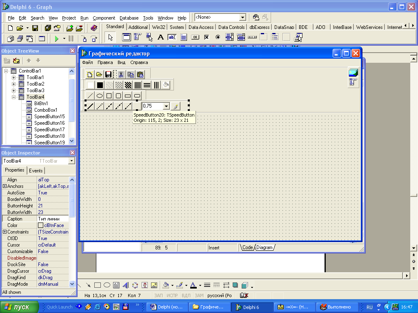This screenshot has width=418, height=313.
Task: Click the Save All icon in Delphi toolbar
Action: point(48,28)
